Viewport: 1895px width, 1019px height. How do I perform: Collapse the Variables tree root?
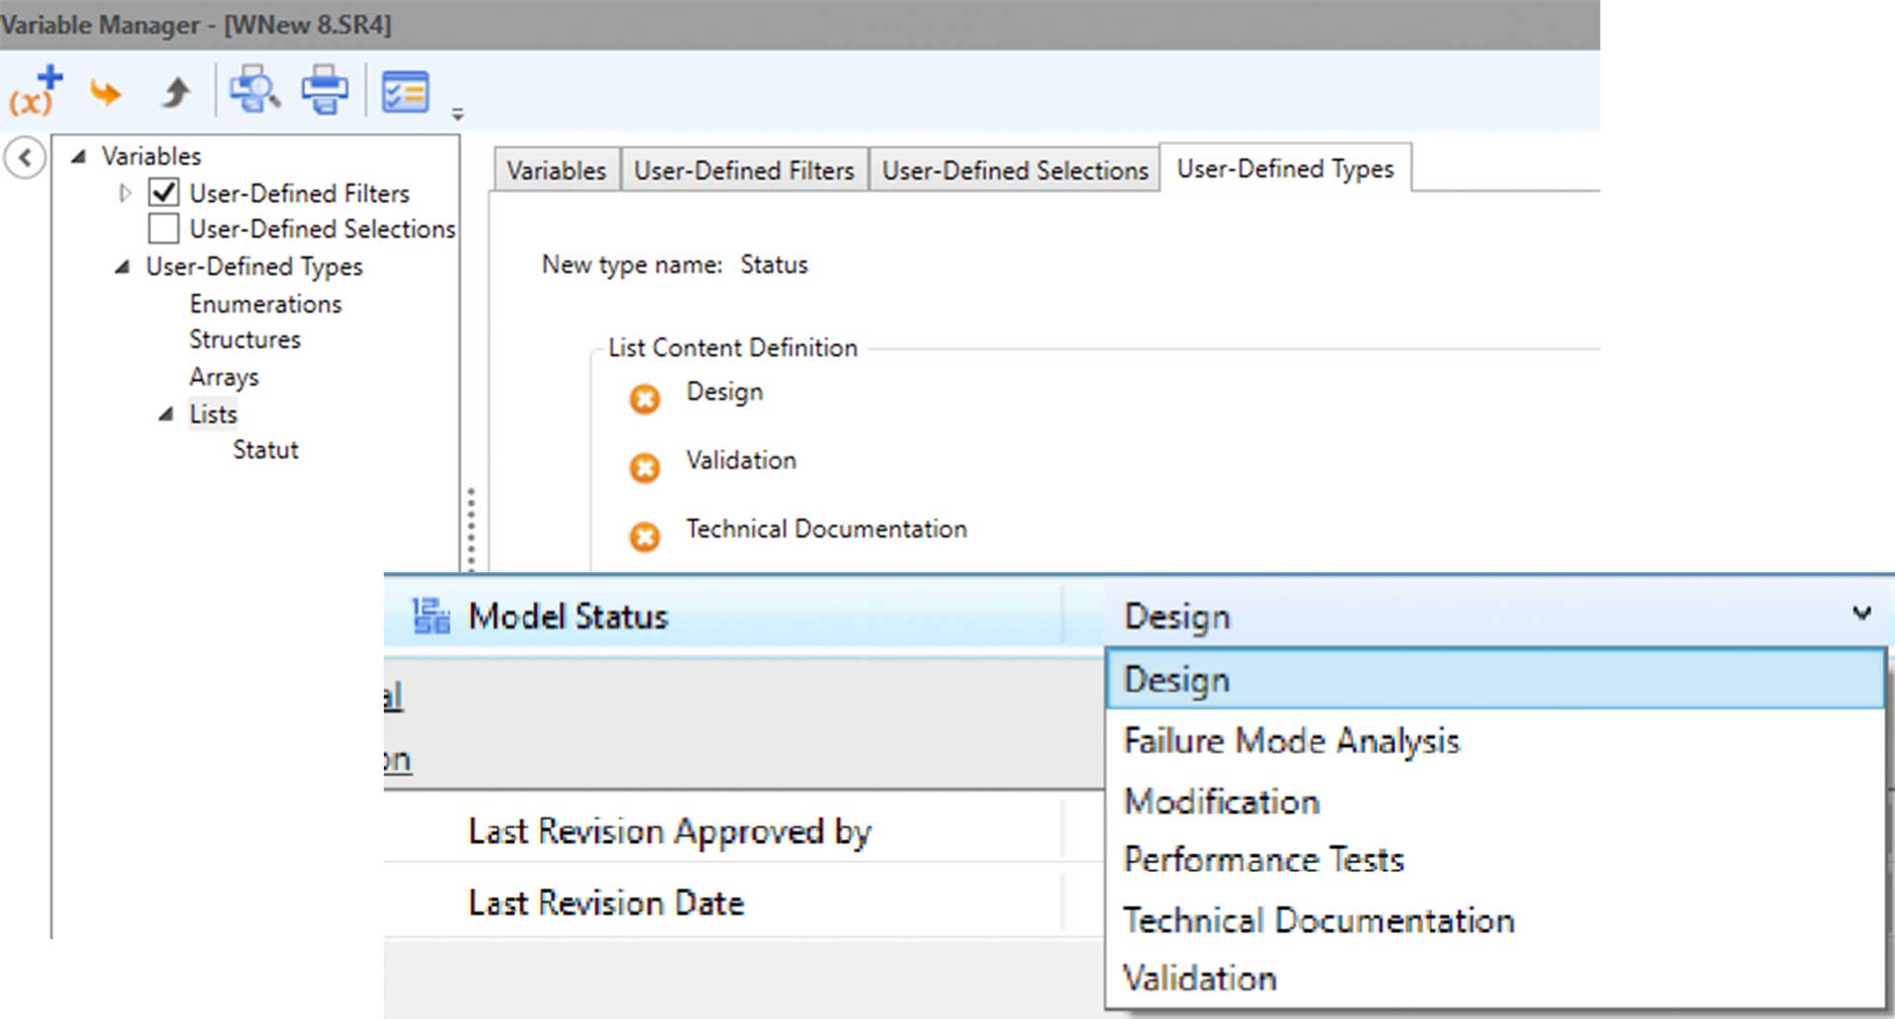coord(79,156)
